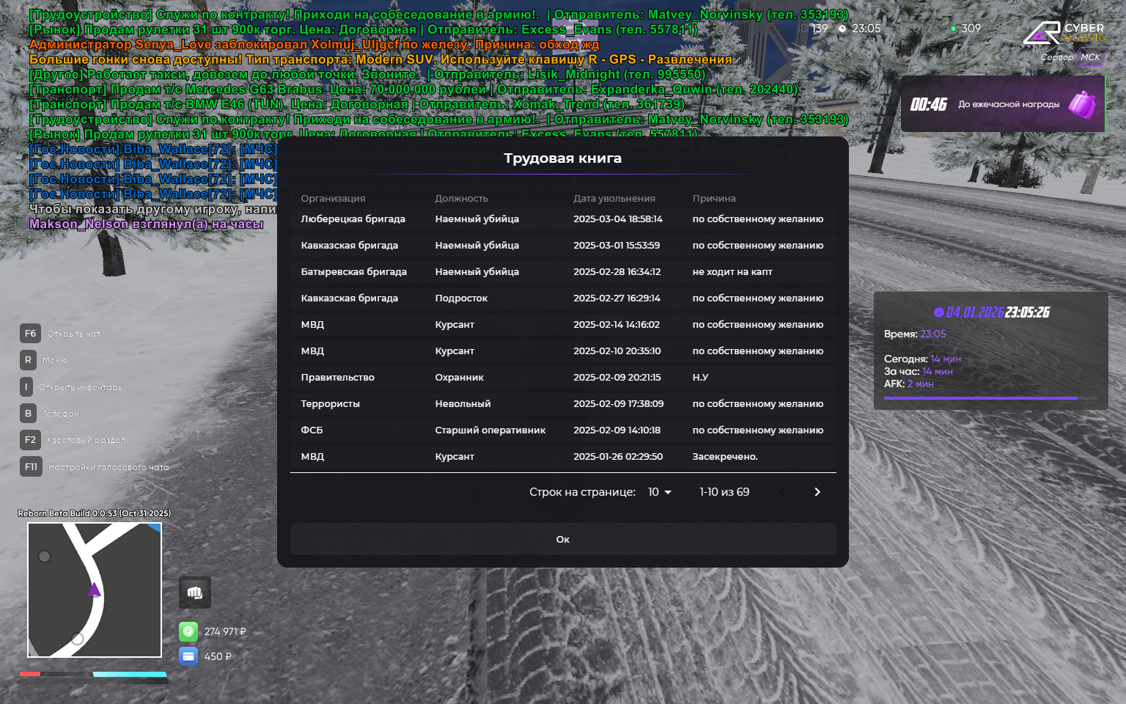
Task: Click the Засекречено reason cell
Action: [725, 457]
